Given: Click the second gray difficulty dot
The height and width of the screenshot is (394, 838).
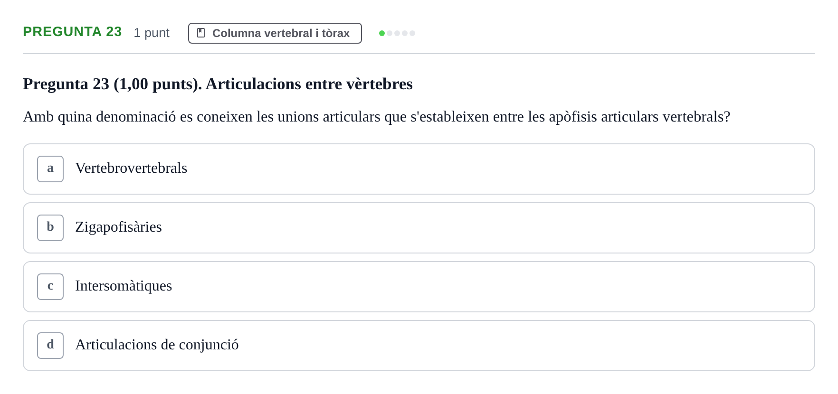Looking at the screenshot, I should [x=397, y=33].
